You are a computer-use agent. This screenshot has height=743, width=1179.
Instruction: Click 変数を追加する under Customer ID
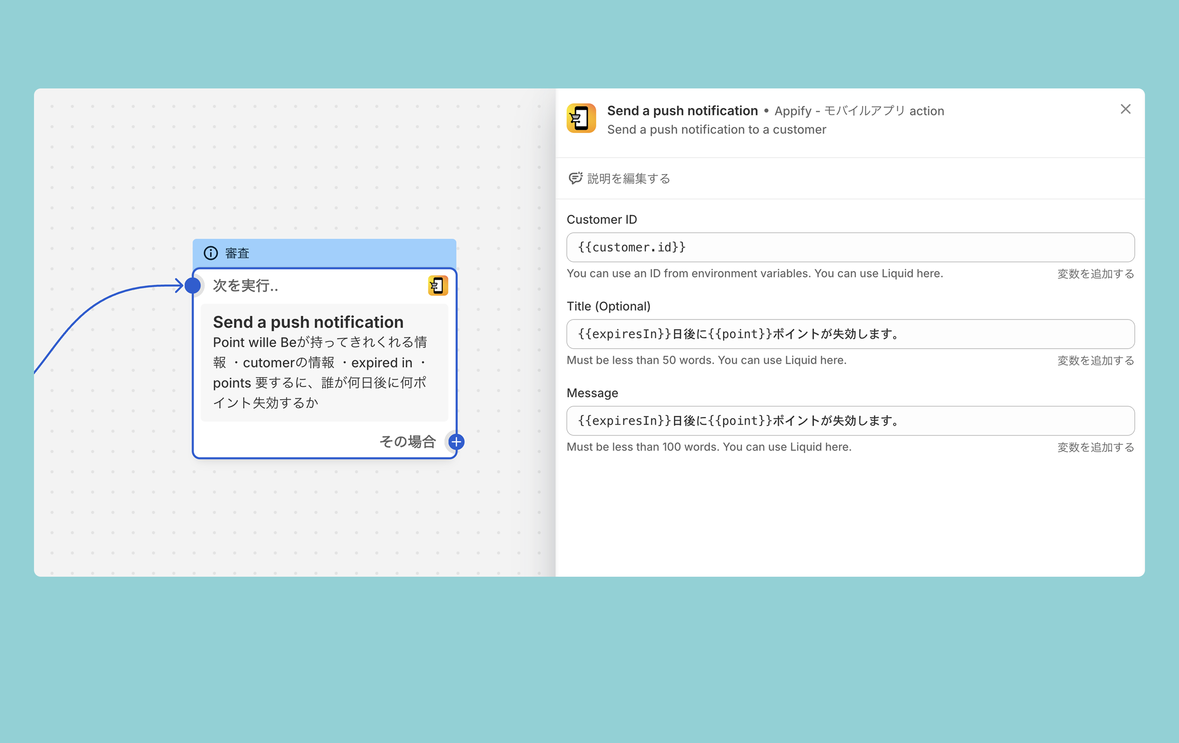(x=1095, y=274)
